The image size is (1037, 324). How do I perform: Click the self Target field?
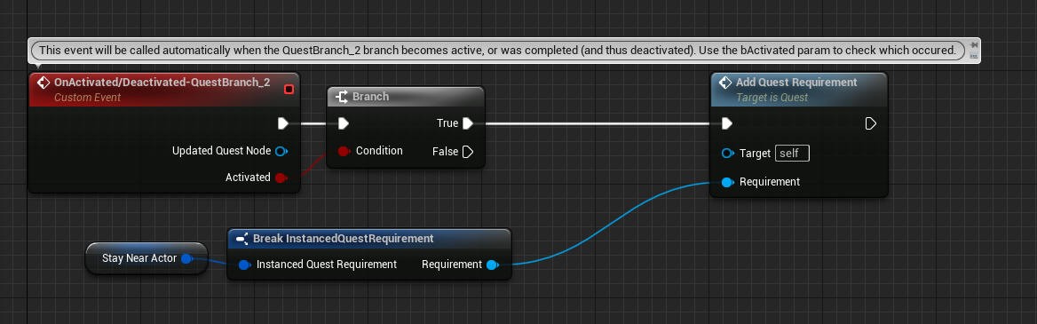click(x=792, y=154)
